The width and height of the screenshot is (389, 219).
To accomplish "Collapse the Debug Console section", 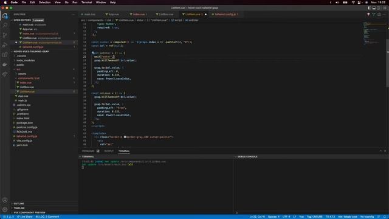I will pos(235,157).
